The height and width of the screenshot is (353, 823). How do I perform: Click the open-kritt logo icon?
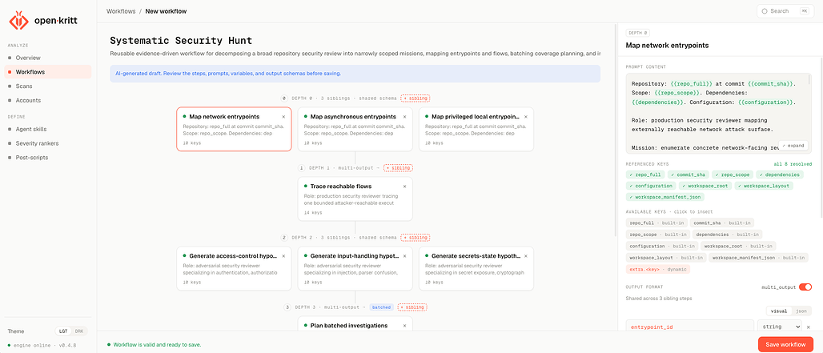(18, 21)
